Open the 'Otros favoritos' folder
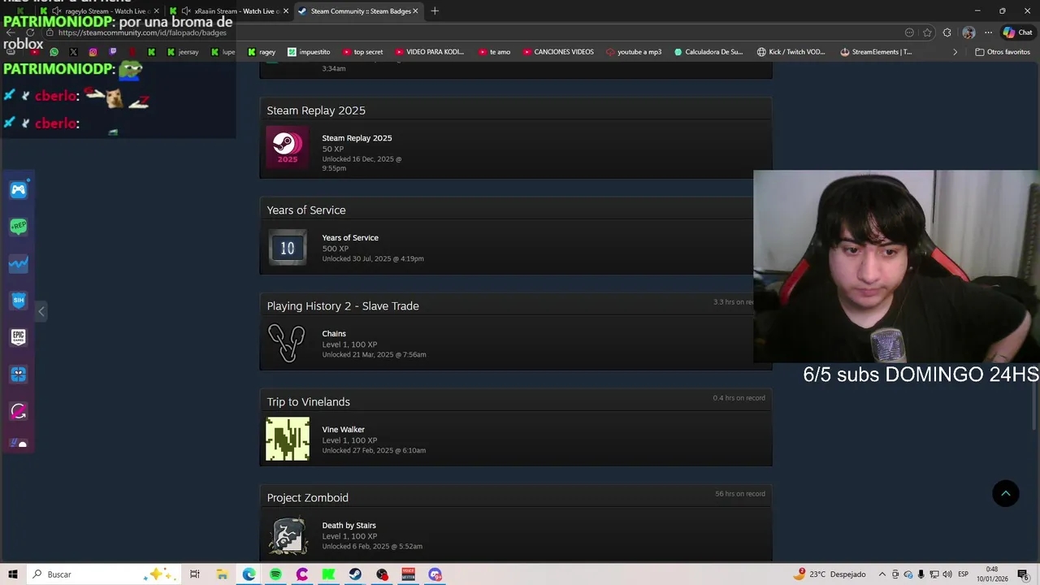The width and height of the screenshot is (1040, 585). click(1003, 52)
